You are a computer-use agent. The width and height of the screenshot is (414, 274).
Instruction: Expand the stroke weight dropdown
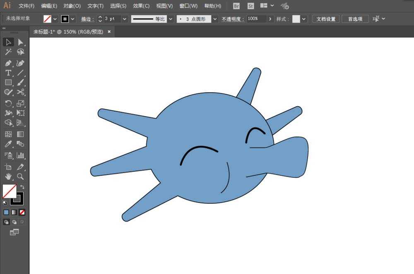tap(125, 19)
